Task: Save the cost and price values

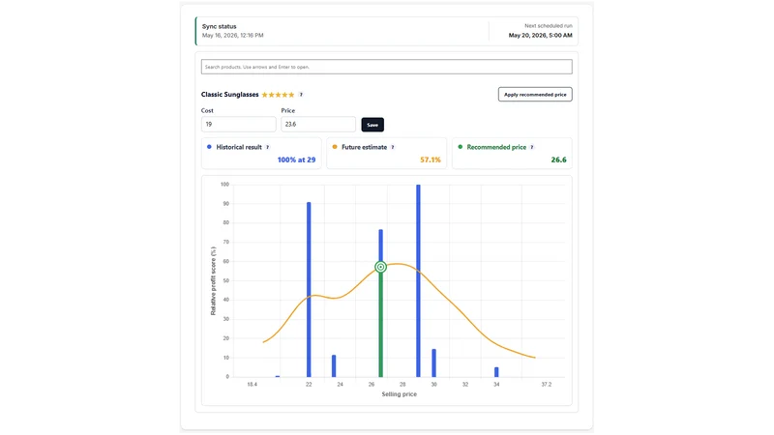Action: point(372,125)
